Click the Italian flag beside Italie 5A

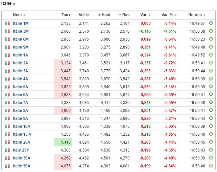[7, 87]
